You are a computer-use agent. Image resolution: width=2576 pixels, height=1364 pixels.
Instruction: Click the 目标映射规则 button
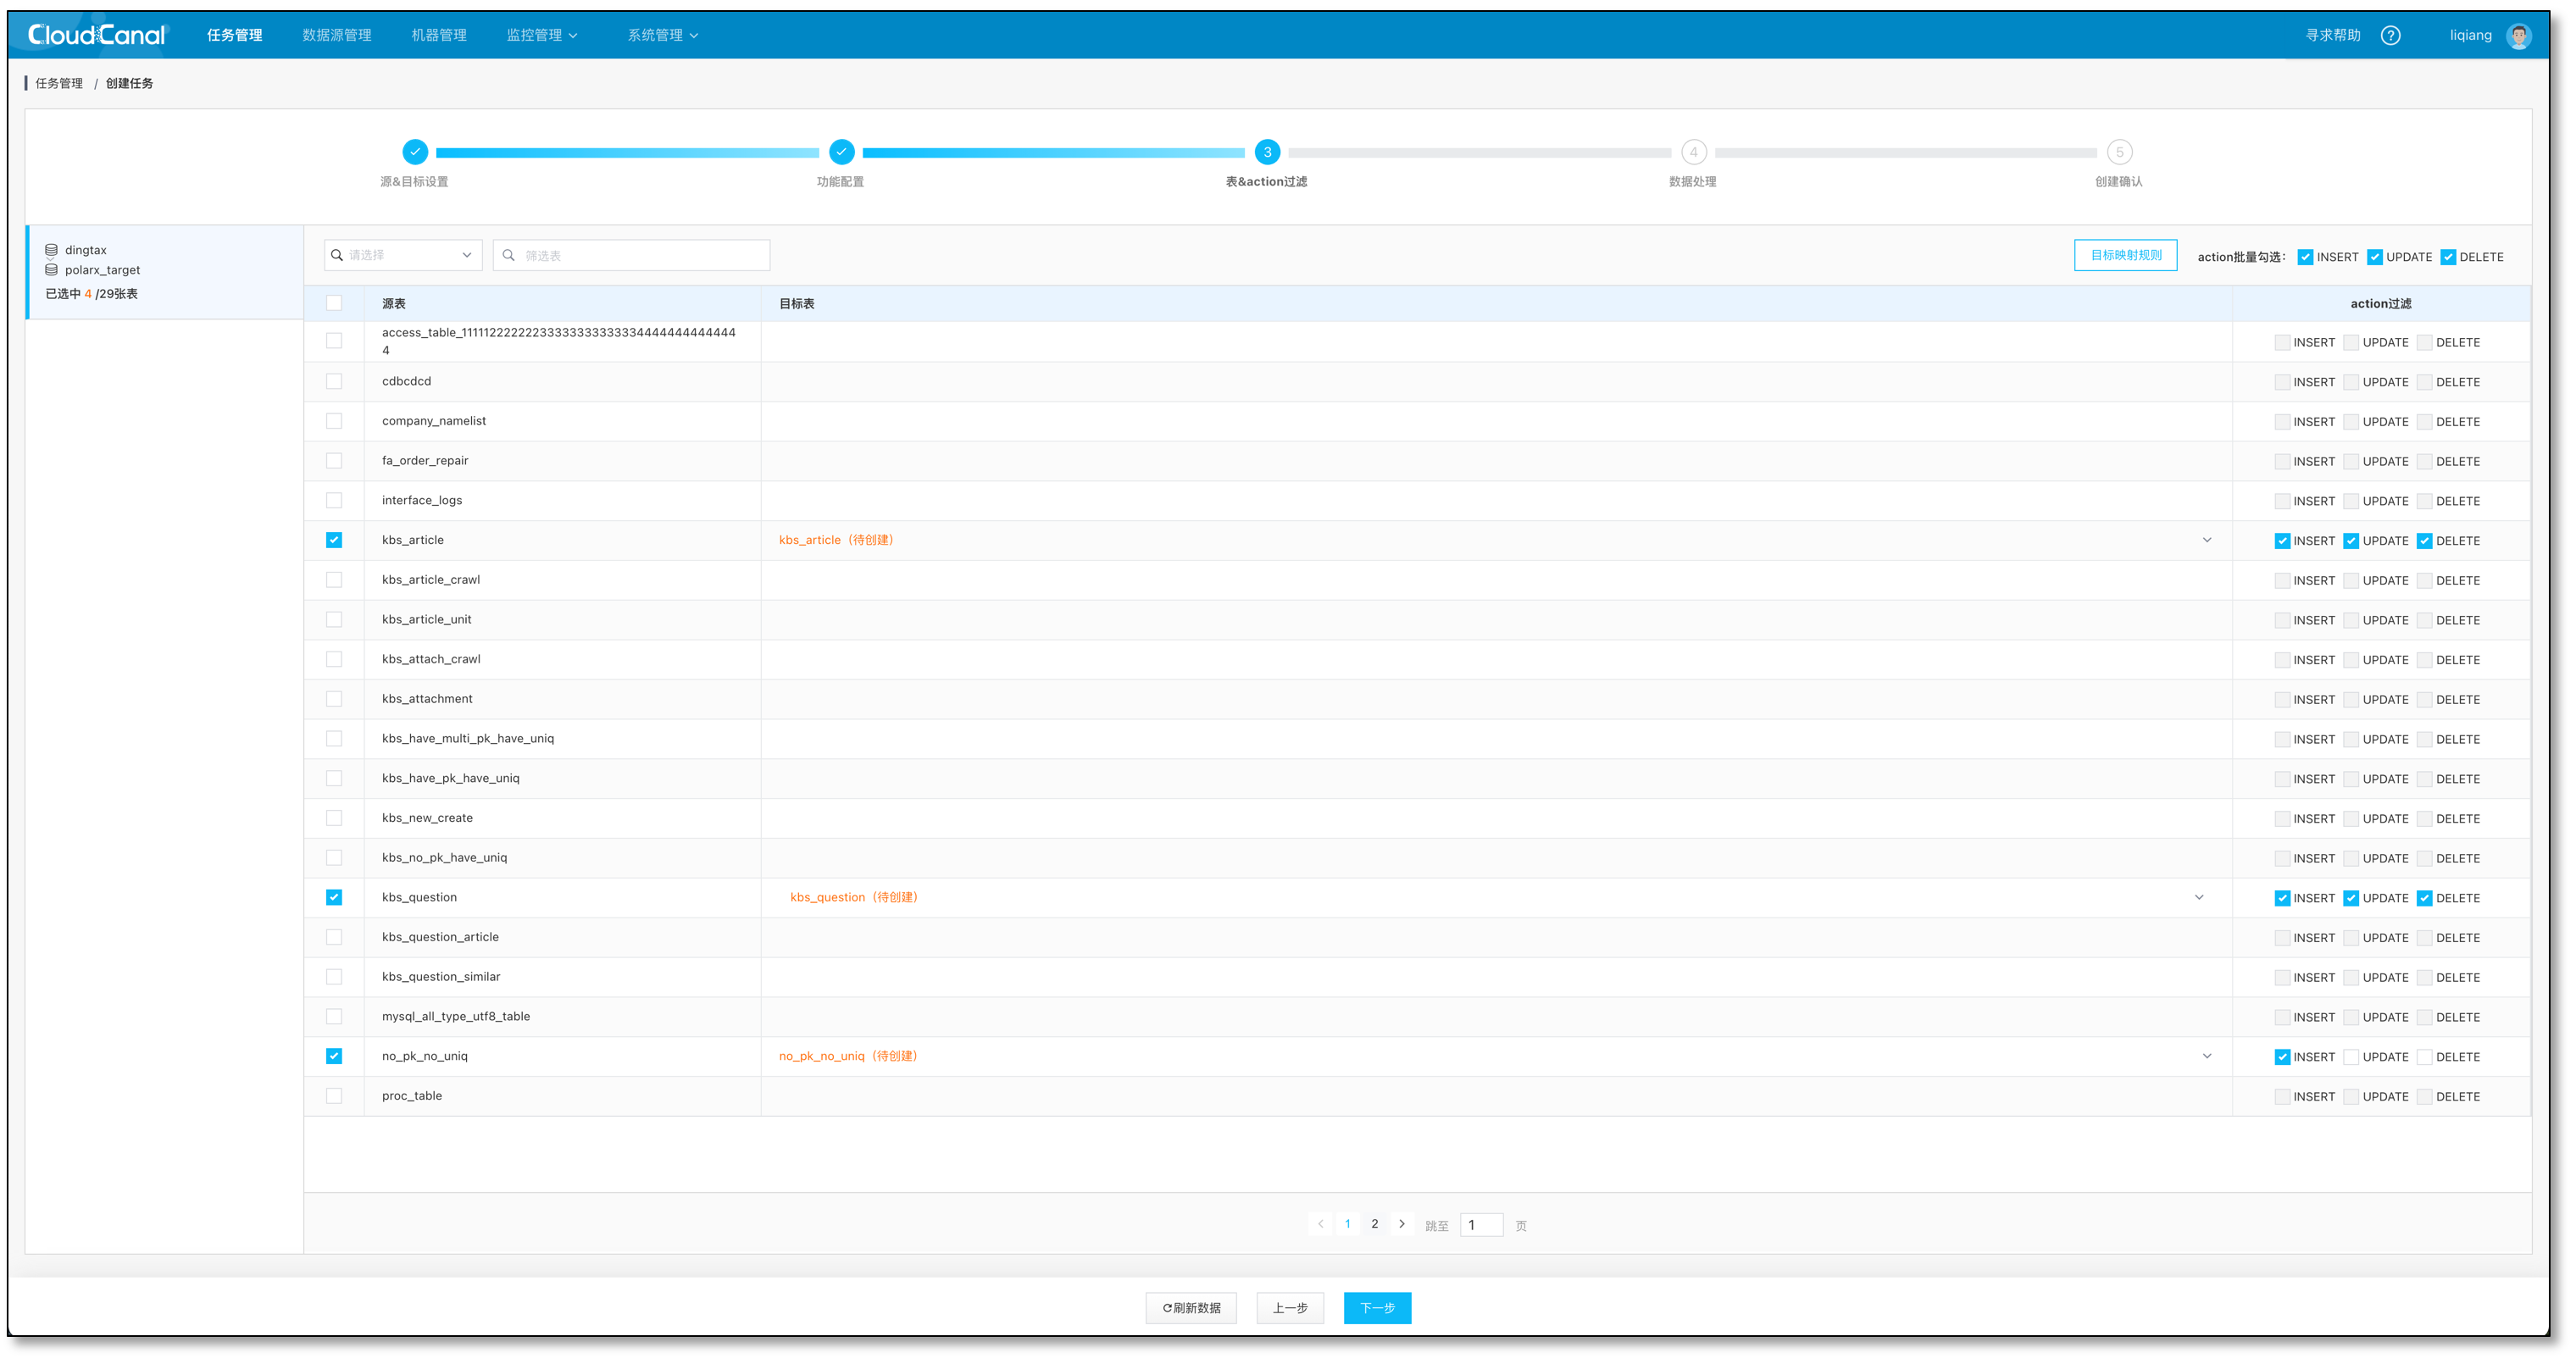point(2125,255)
